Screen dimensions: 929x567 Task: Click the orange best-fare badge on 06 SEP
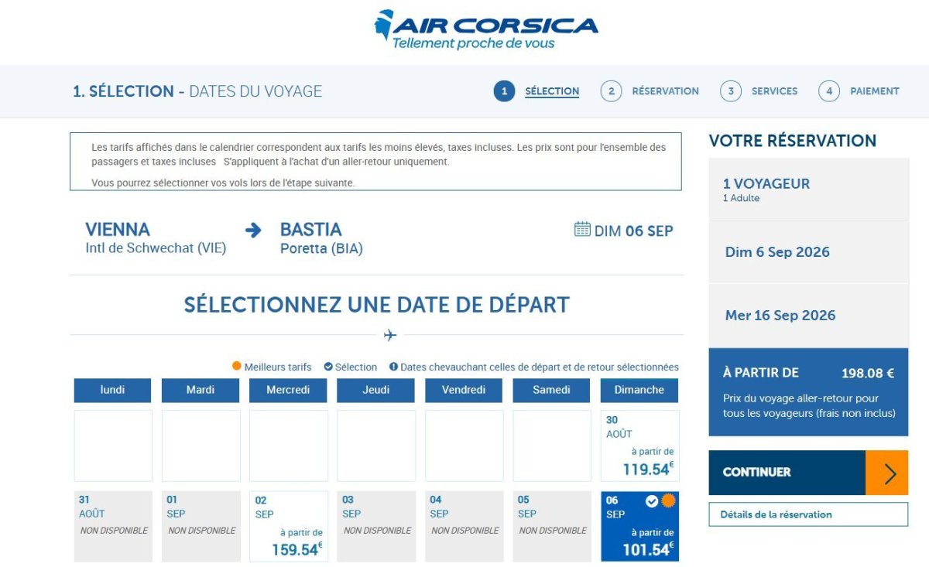click(x=668, y=501)
